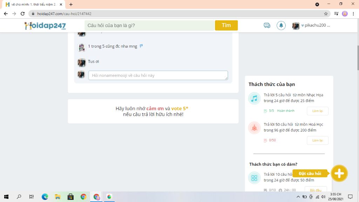The height and width of the screenshot is (202, 359).
Task: Click the volume speaker tray icon
Action: coord(323,197)
